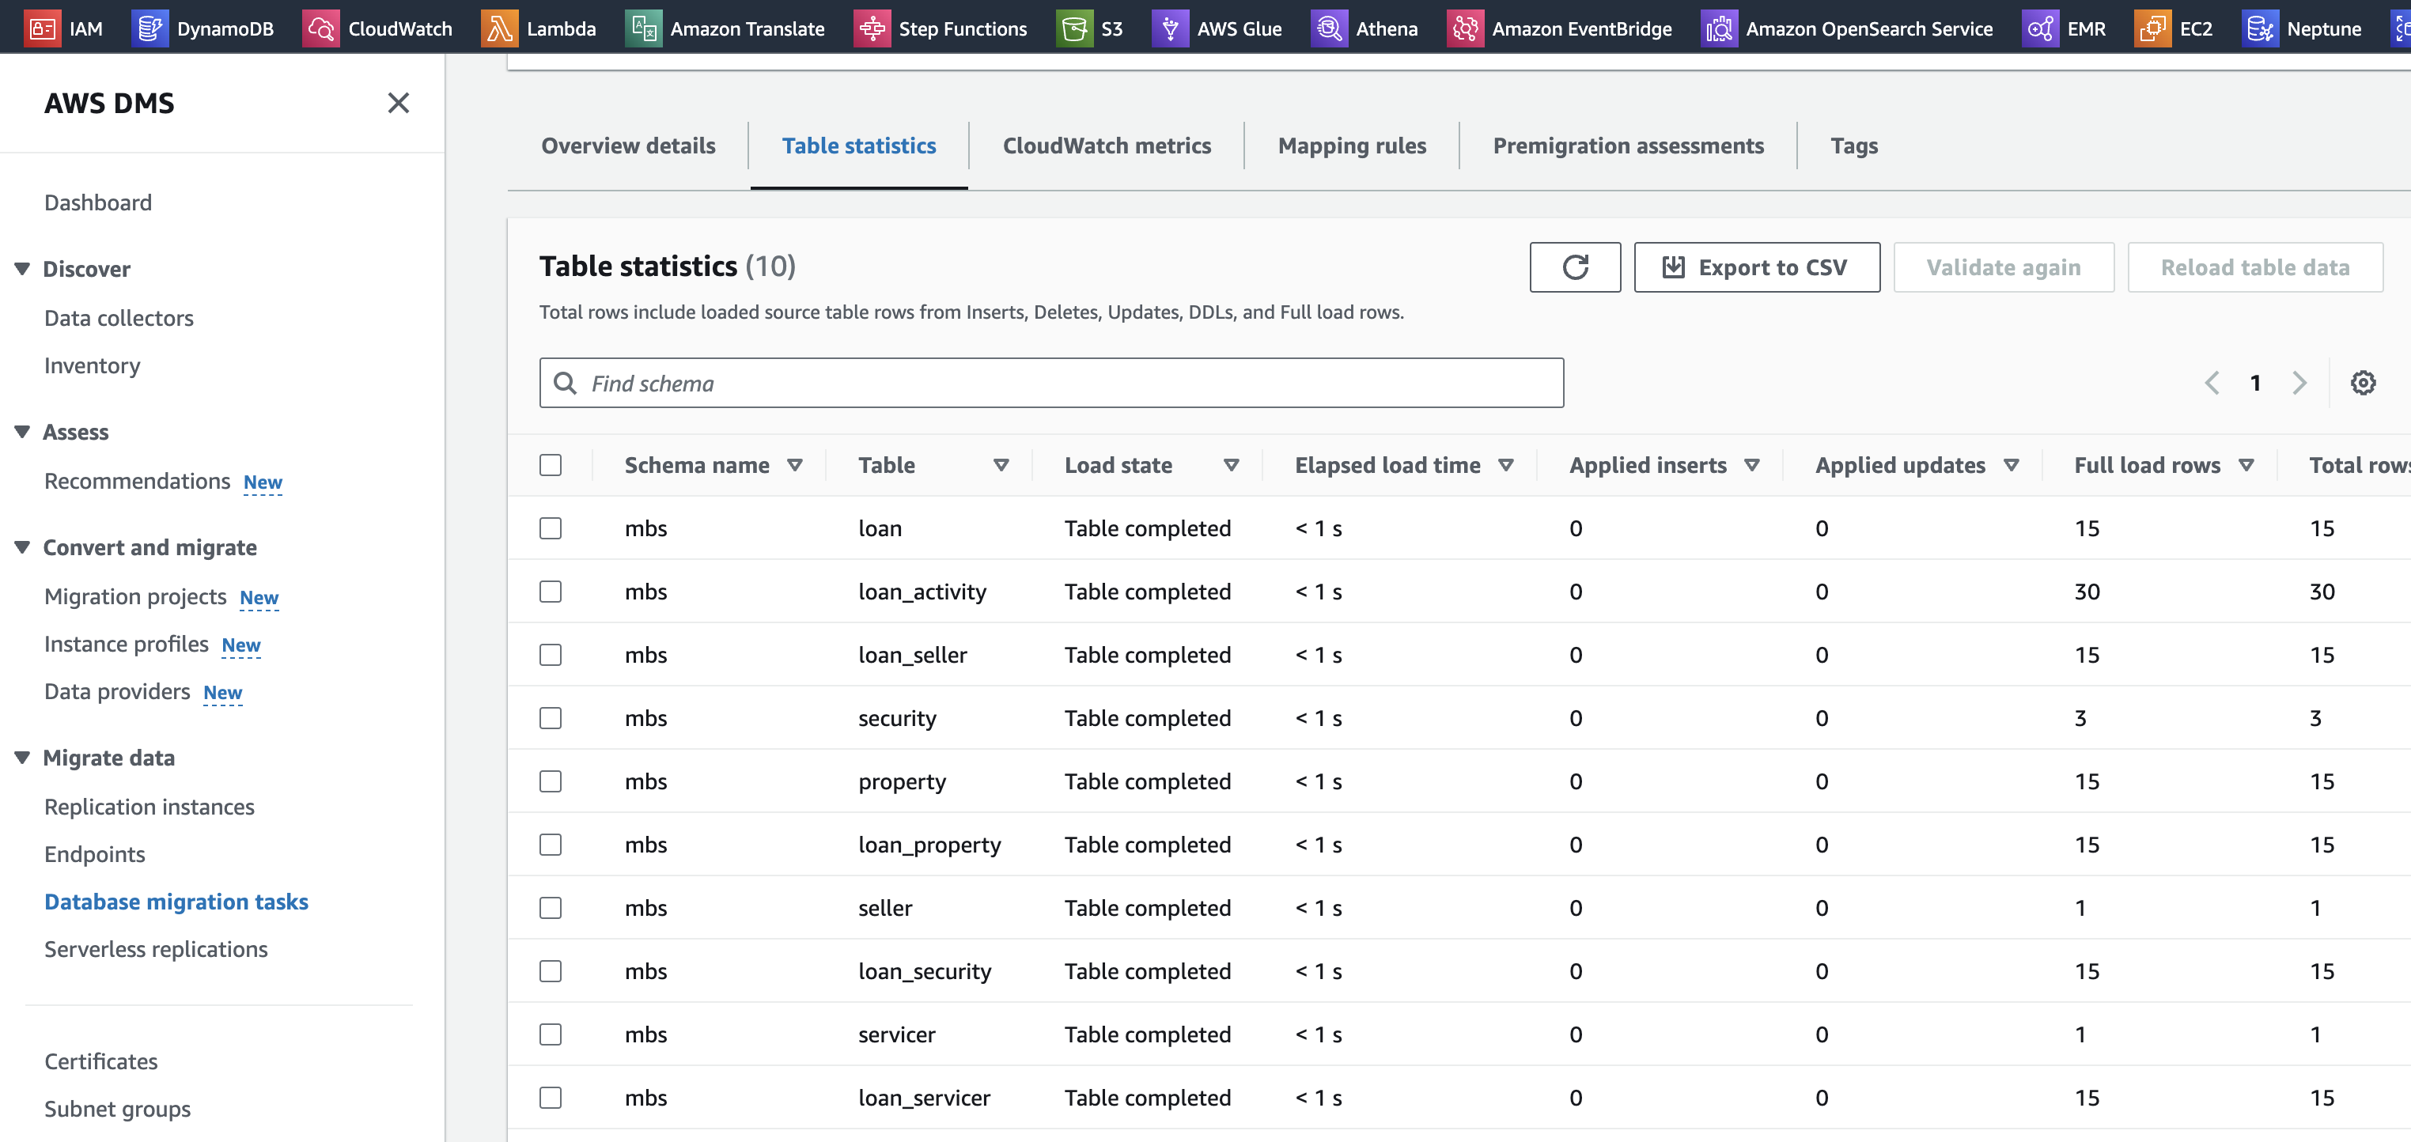Open the Mapping rules tab
The image size is (2411, 1142).
coord(1352,146)
